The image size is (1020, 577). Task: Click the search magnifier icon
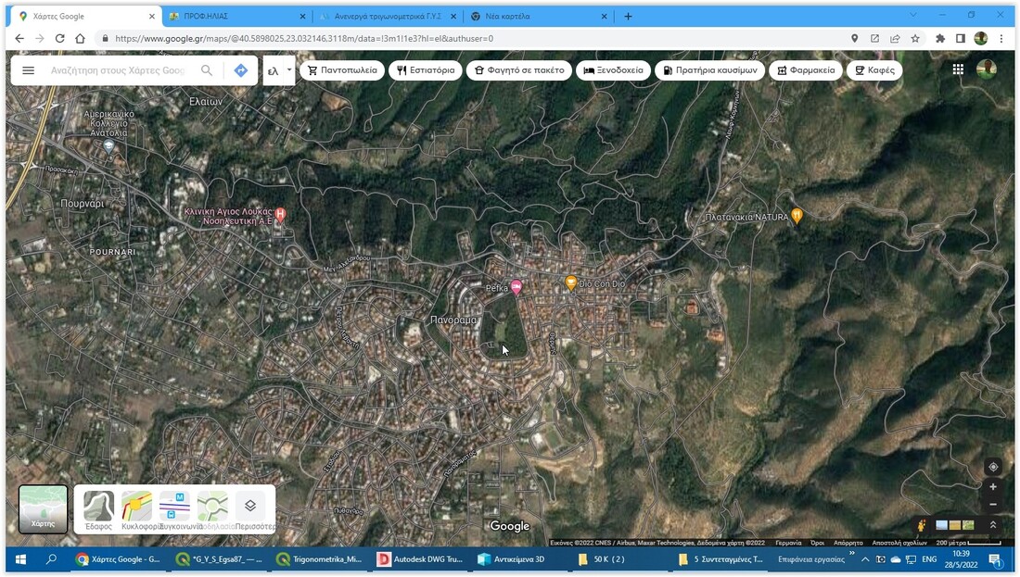click(207, 70)
